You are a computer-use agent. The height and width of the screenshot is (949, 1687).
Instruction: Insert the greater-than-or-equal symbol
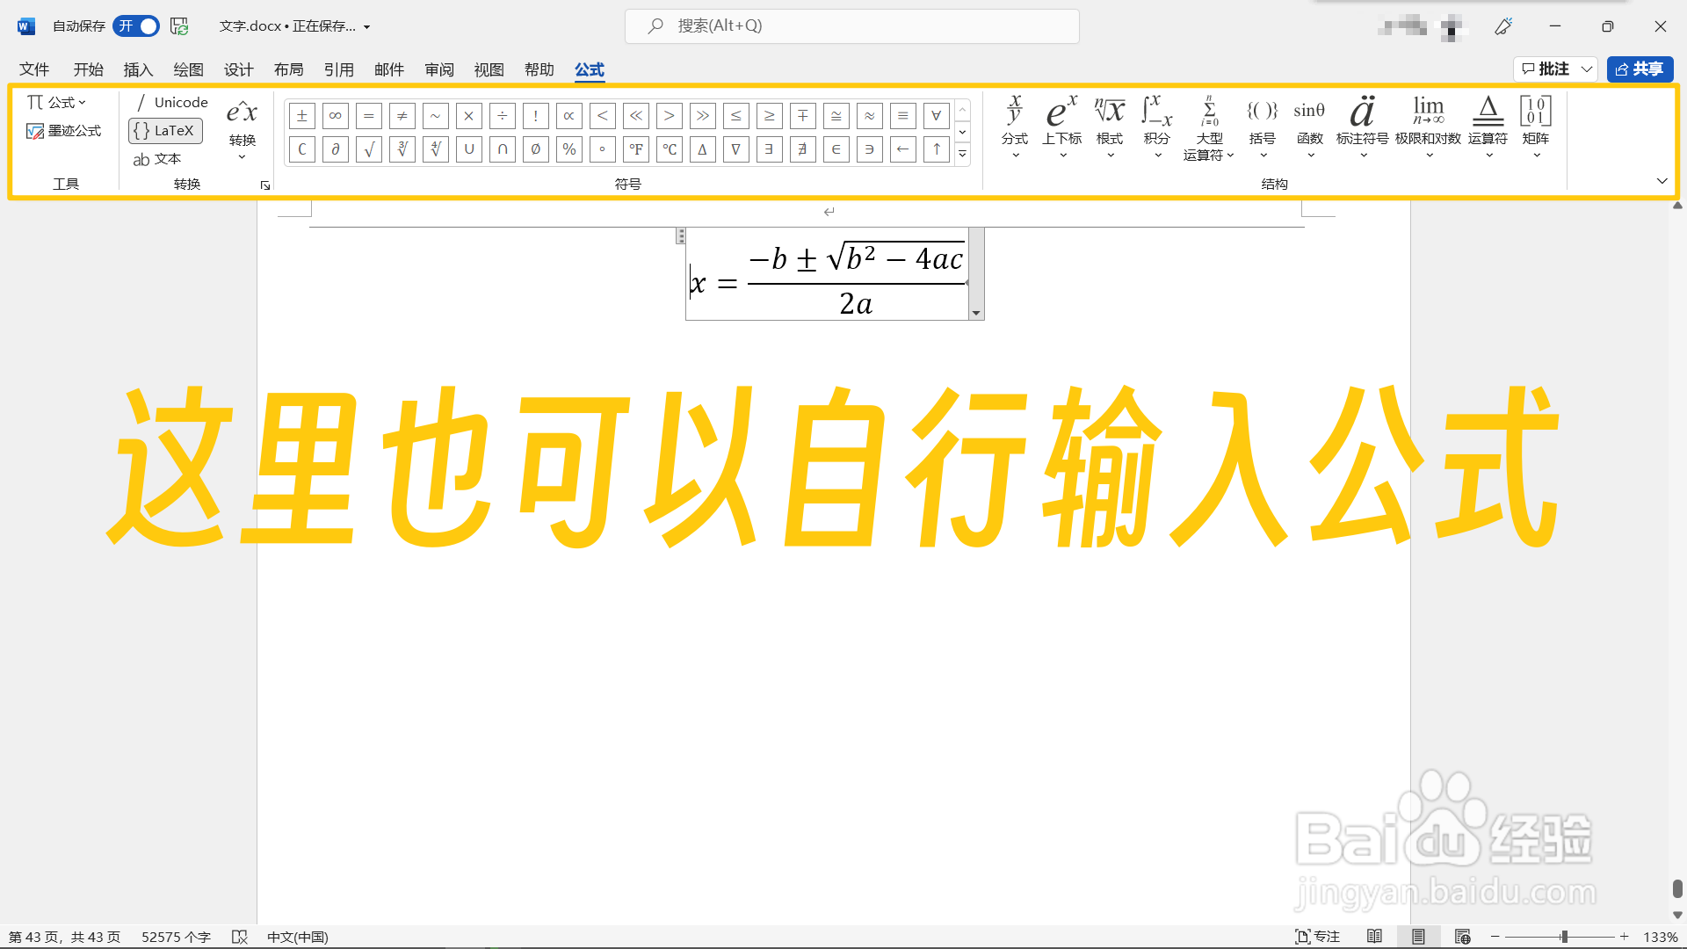click(x=770, y=116)
